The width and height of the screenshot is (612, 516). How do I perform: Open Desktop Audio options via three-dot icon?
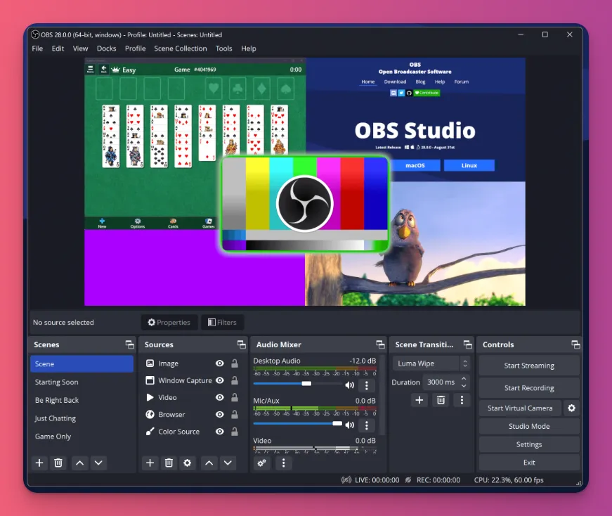click(x=367, y=385)
